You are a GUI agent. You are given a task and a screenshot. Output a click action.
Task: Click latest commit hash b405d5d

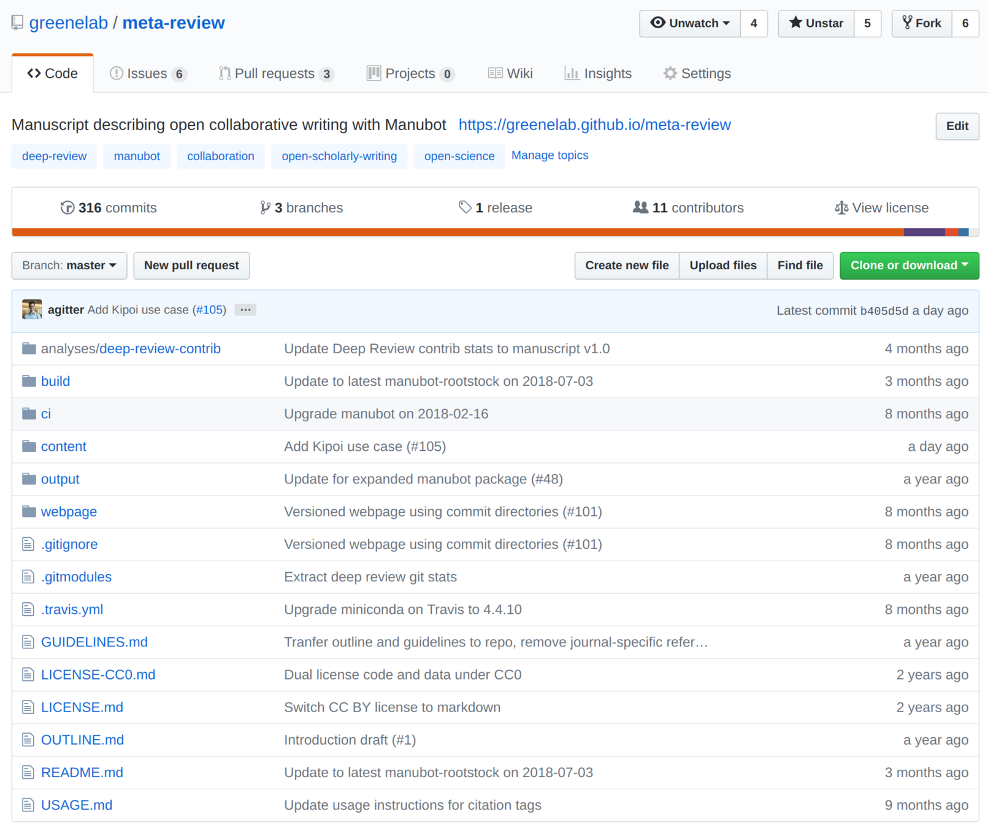[x=884, y=311]
